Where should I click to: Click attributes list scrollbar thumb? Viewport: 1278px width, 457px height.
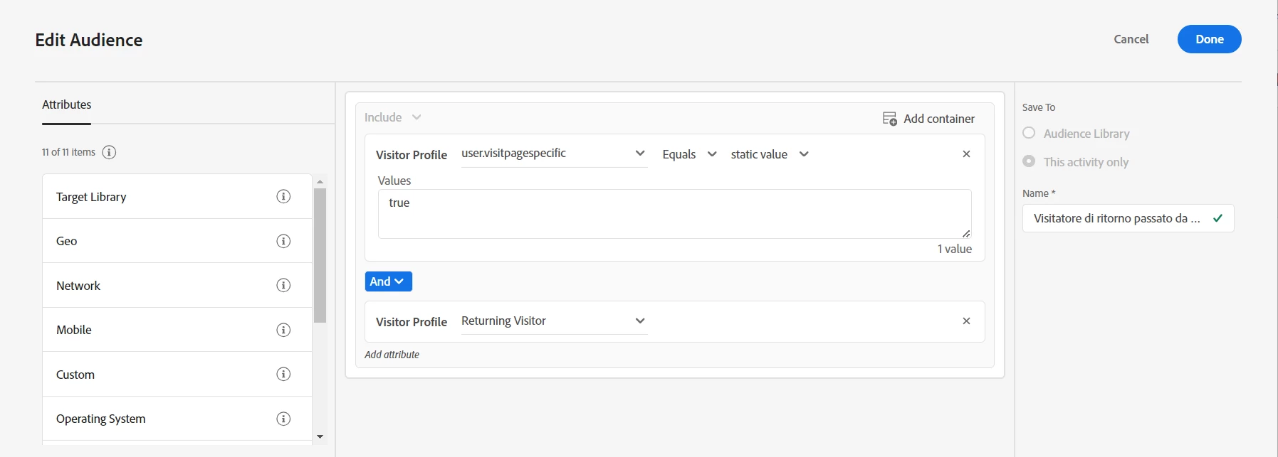[320, 255]
